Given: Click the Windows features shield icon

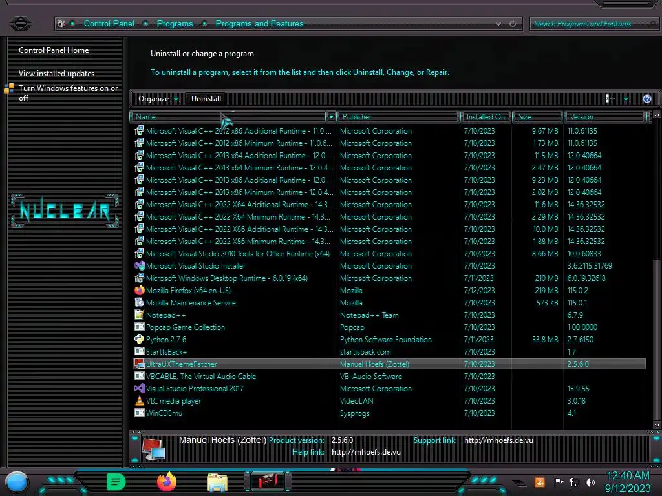Looking at the screenshot, I should pyautogui.click(x=9, y=88).
